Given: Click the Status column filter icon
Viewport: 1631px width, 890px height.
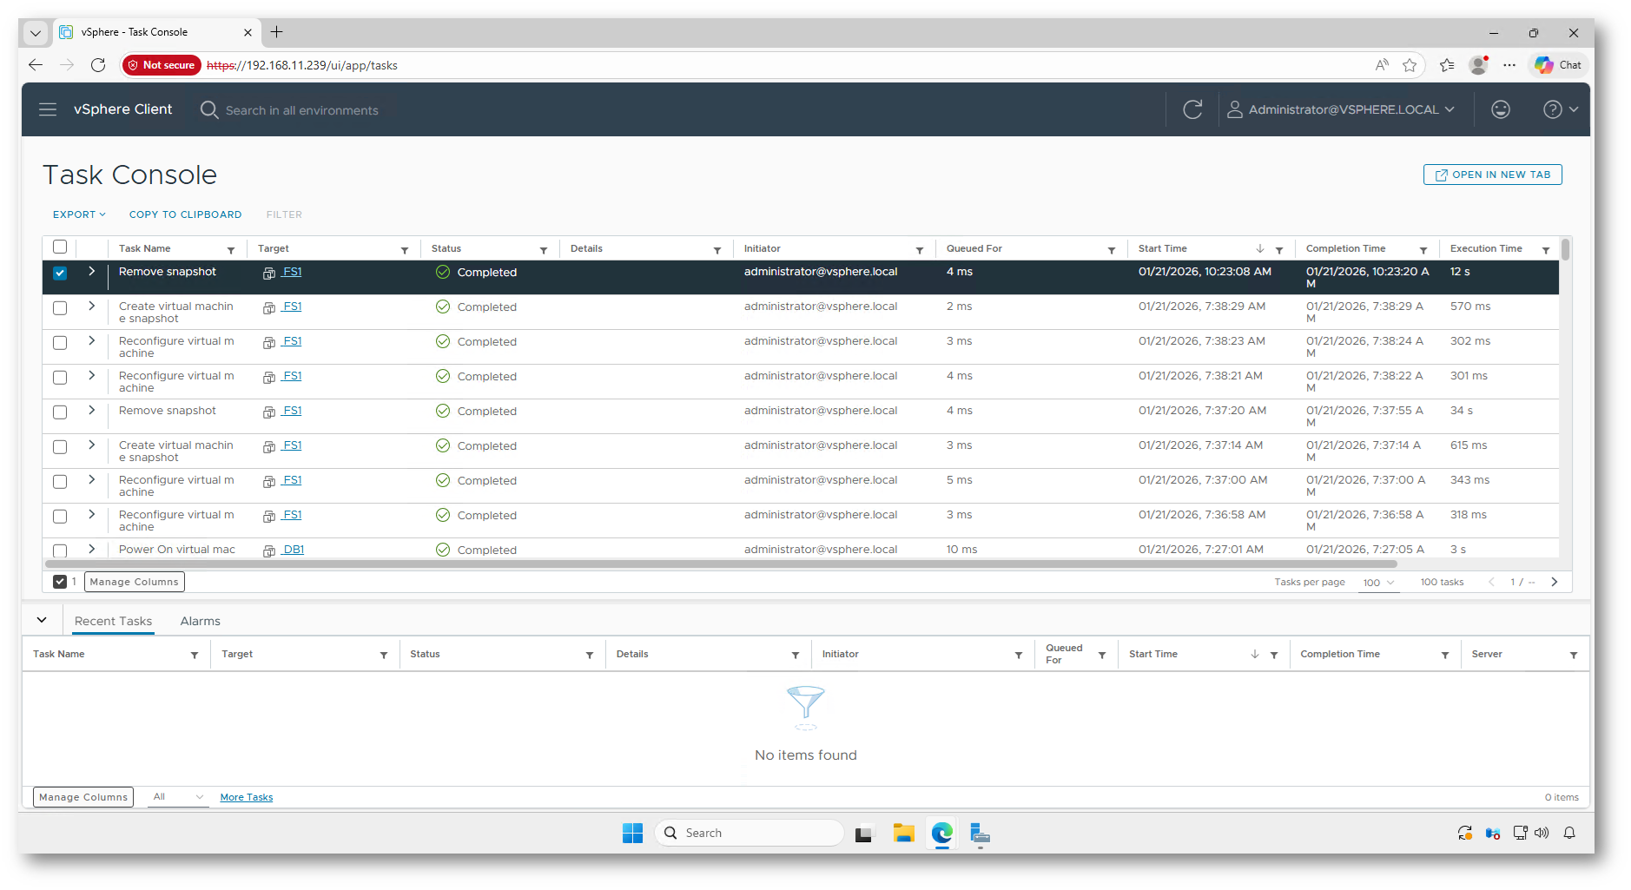Looking at the screenshot, I should coord(544,250).
